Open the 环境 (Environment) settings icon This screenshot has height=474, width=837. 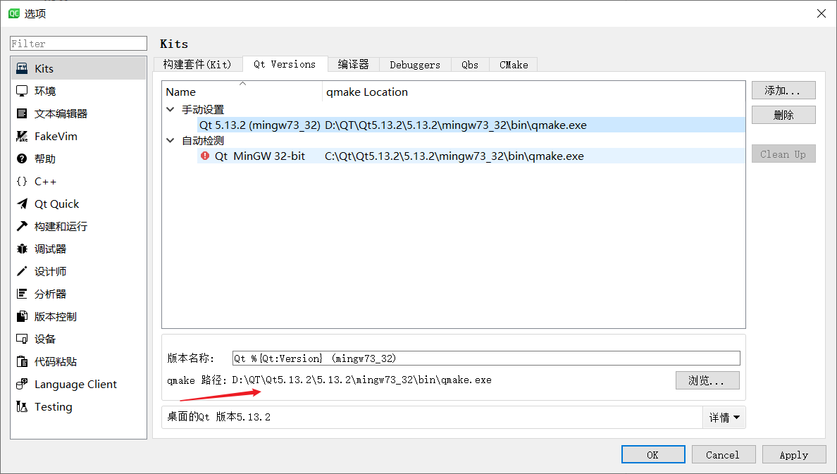coord(23,90)
